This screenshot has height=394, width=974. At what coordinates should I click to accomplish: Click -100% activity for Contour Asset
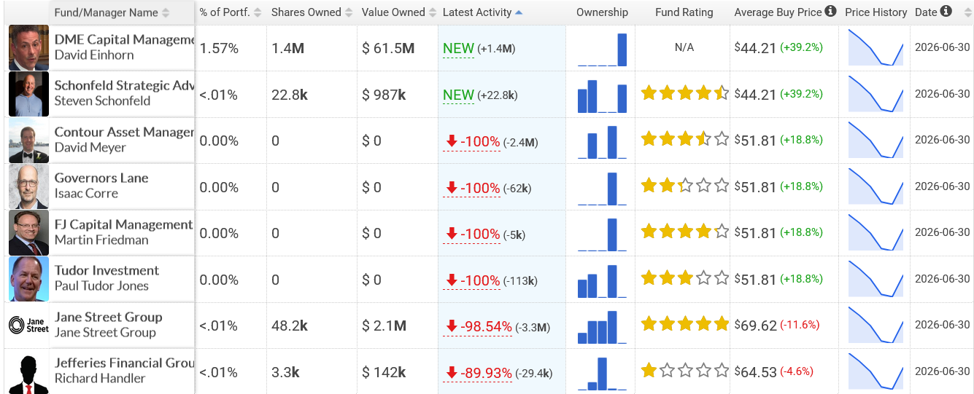473,141
